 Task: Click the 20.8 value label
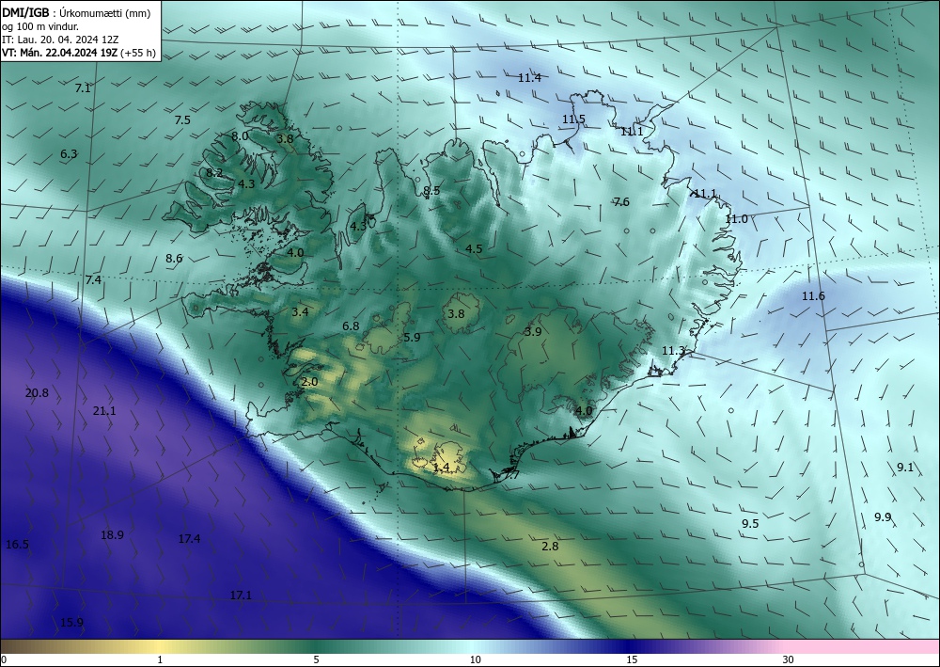tap(37, 393)
